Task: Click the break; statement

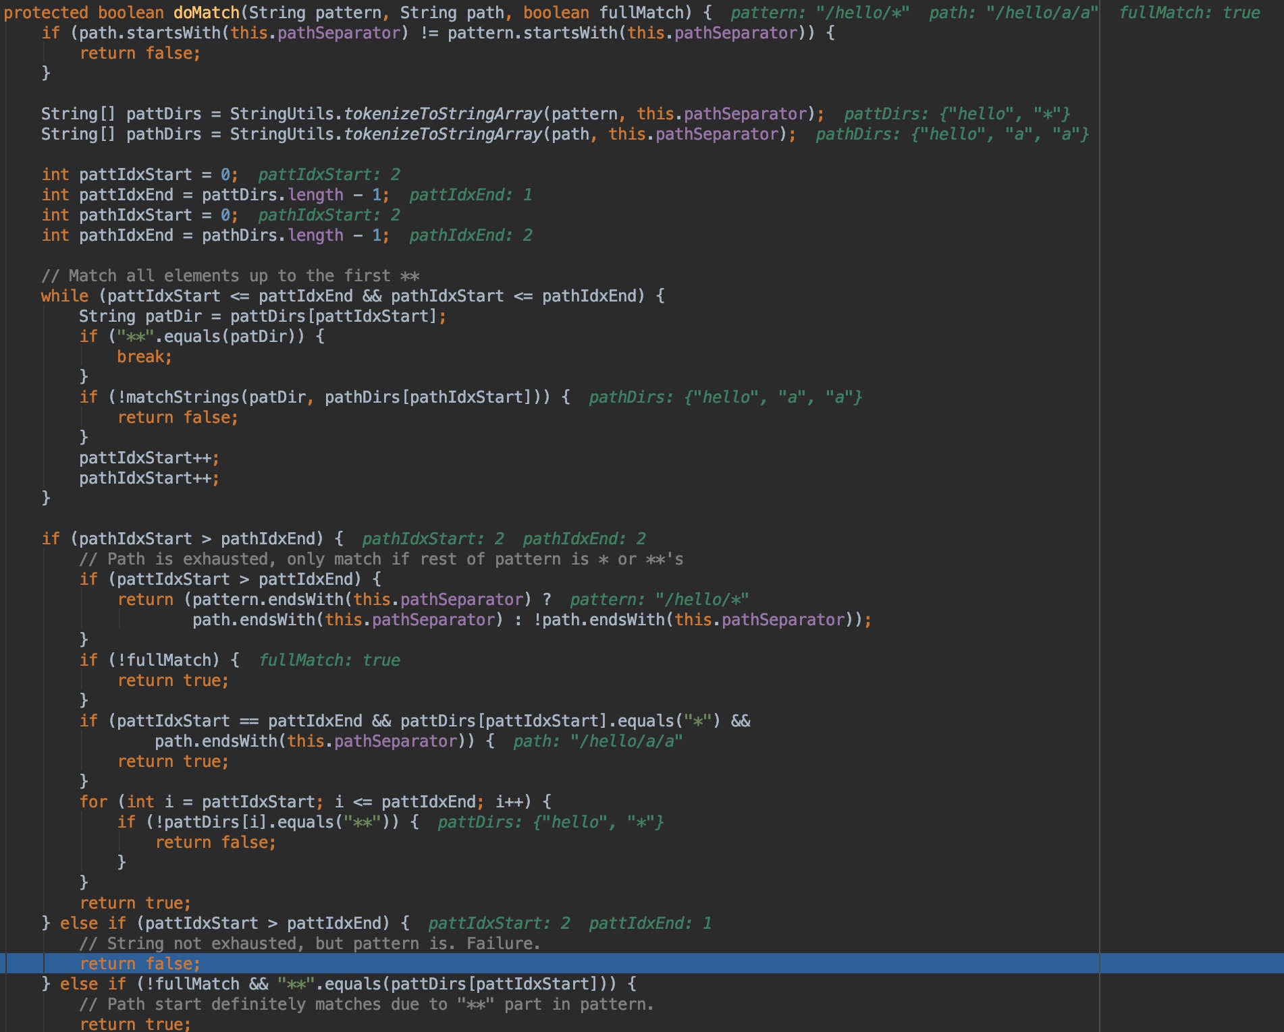Action: (x=144, y=357)
